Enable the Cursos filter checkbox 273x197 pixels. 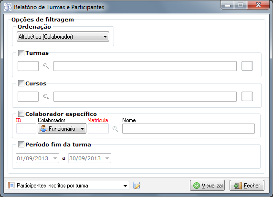click(x=21, y=83)
